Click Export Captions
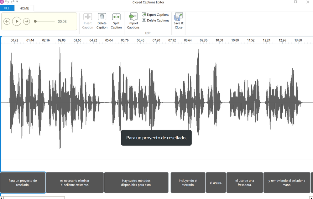The width and height of the screenshot is (313, 199). (155, 15)
